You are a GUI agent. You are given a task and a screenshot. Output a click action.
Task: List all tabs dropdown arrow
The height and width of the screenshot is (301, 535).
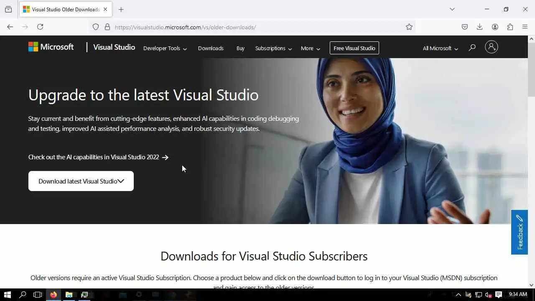[452, 9]
